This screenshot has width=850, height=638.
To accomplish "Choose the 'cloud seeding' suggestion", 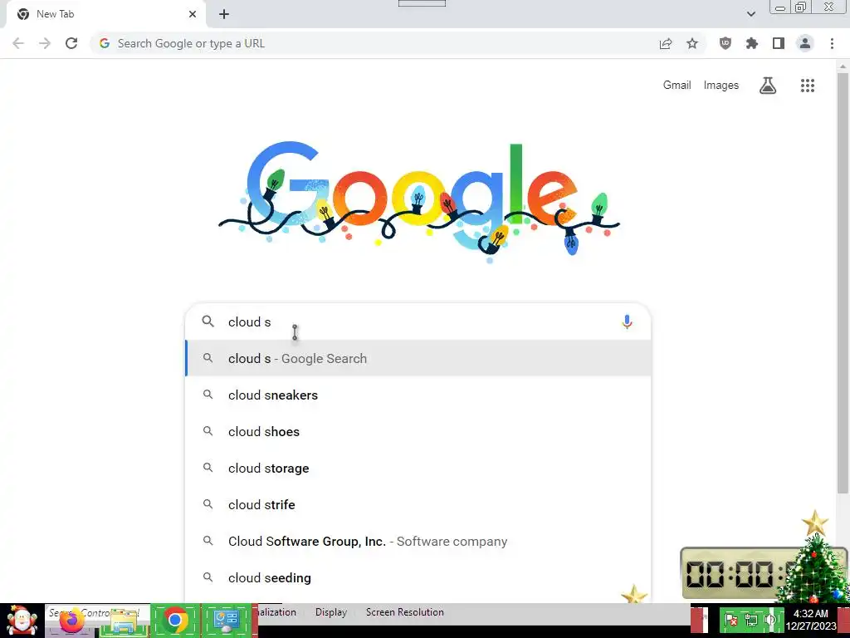I will [418, 578].
